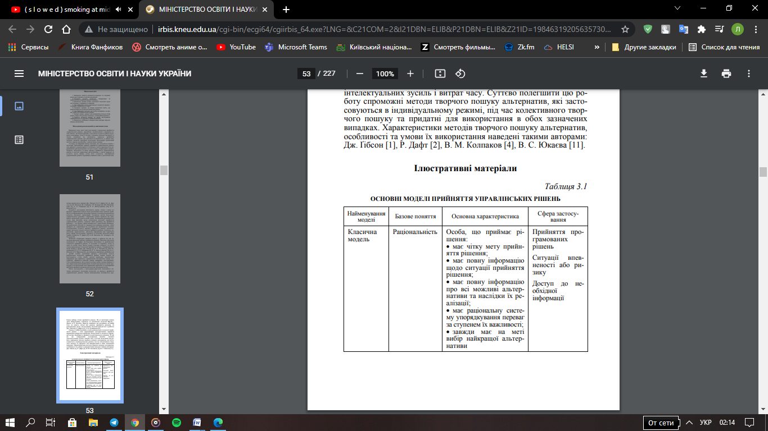This screenshot has height=431, width=768.
Task: Open the Extensions puzzle menu
Action: tap(701, 29)
